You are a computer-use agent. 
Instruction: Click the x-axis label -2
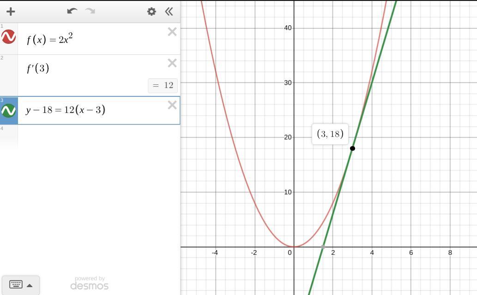[x=254, y=253]
